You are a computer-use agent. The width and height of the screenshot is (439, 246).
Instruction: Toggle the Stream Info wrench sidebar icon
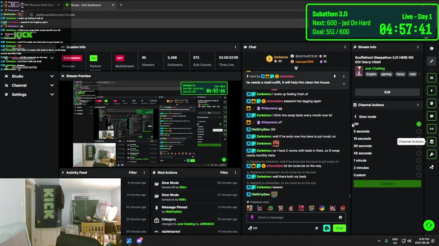[x=431, y=154]
